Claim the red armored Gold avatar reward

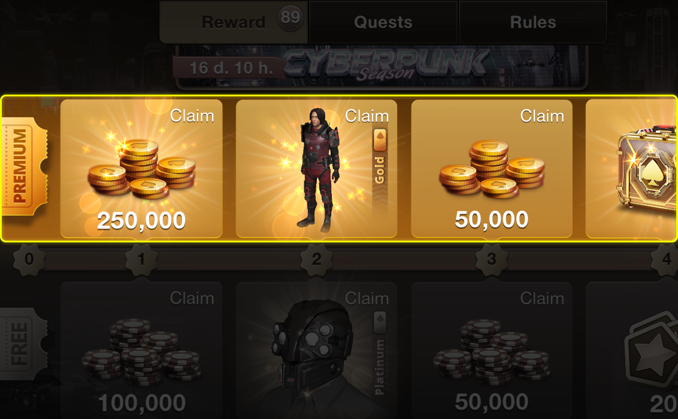316,168
